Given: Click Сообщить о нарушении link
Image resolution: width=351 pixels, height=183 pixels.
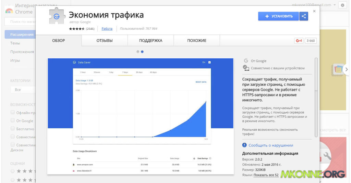Looking at the screenshot, I should (271, 145).
